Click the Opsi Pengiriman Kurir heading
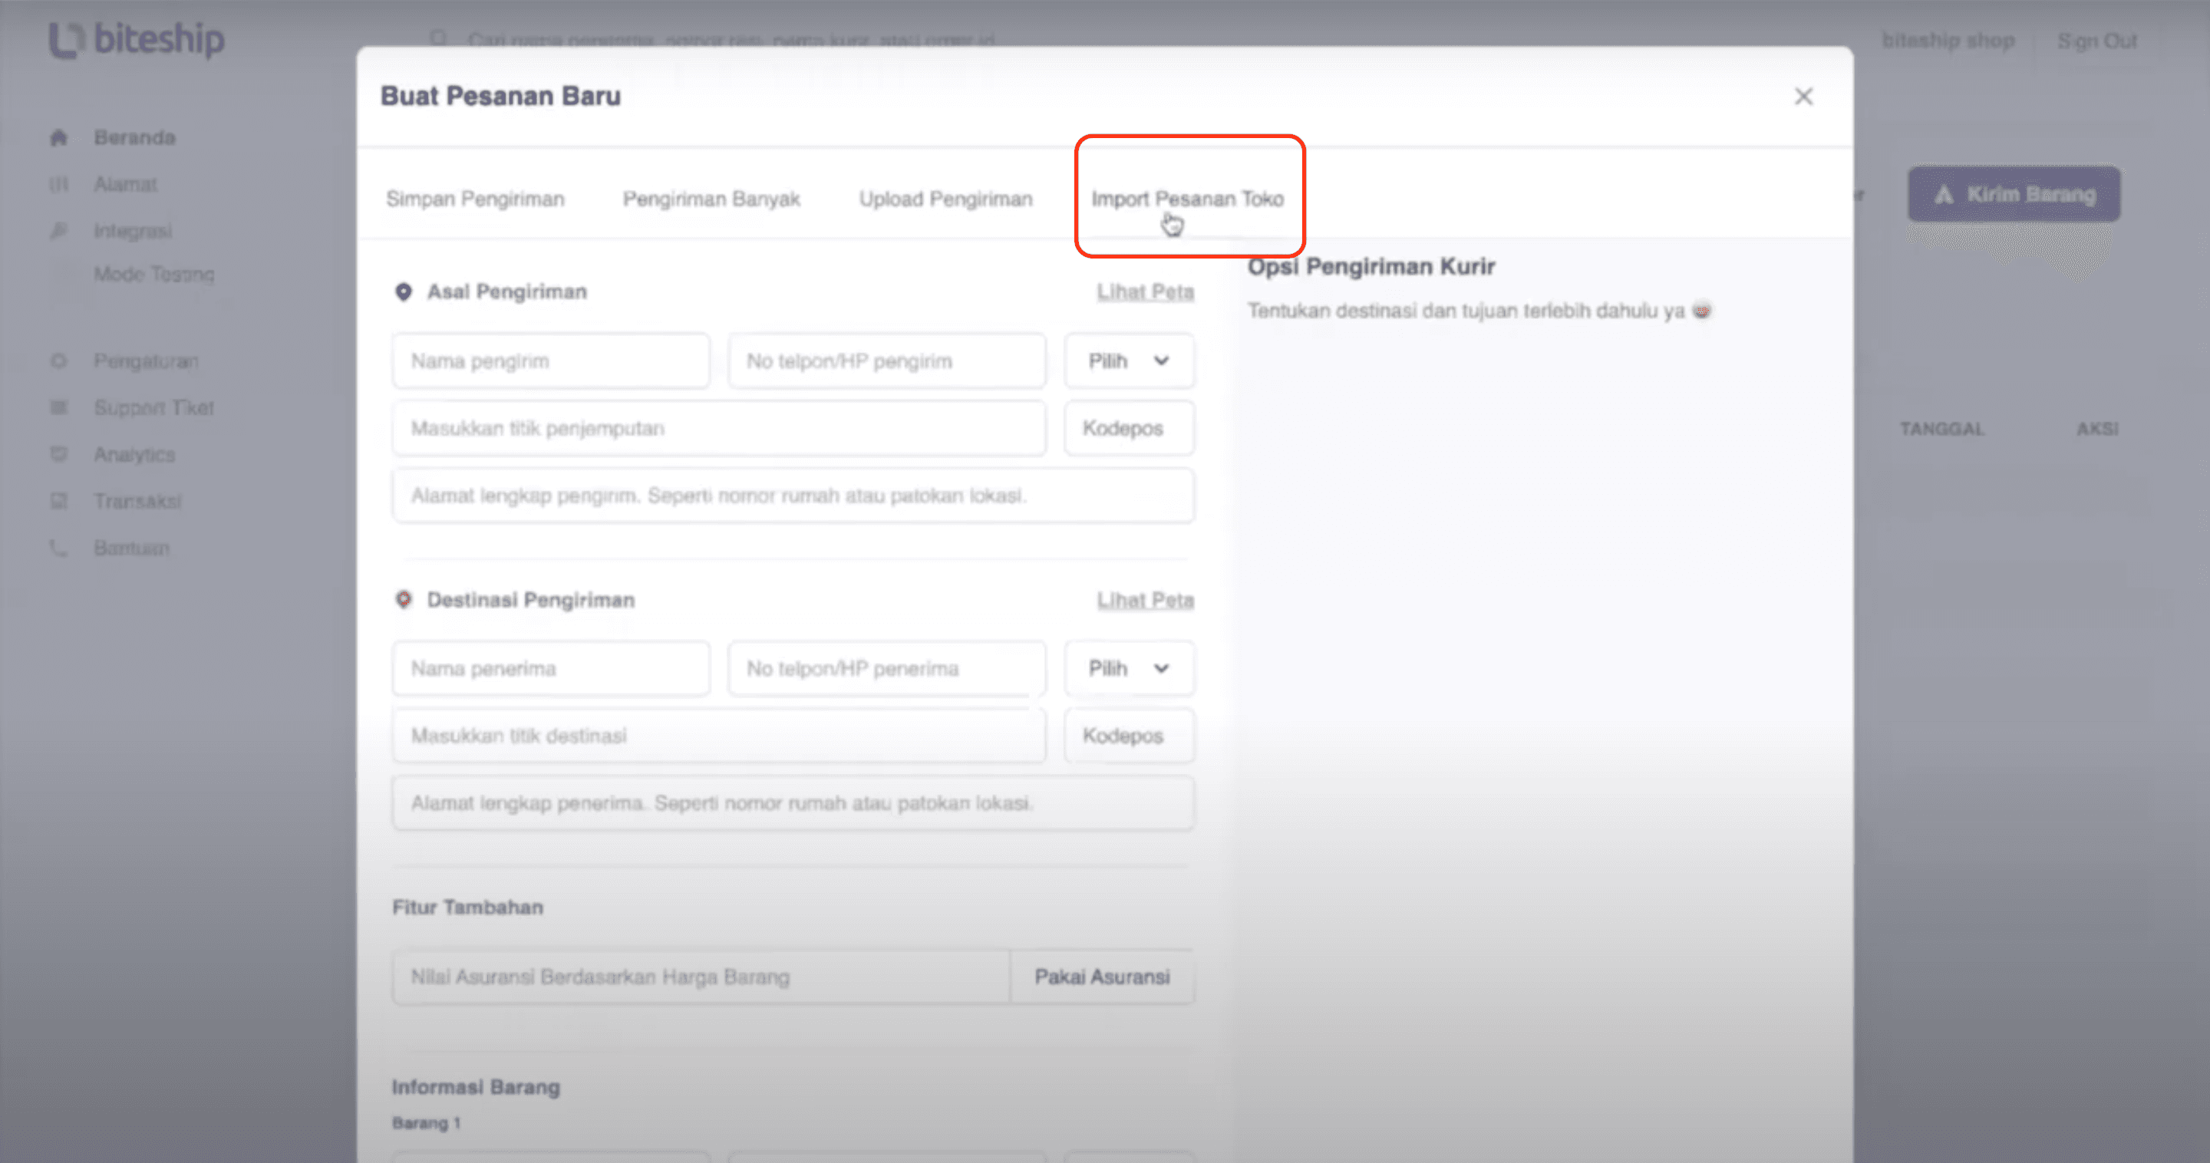Viewport: 2210px width, 1163px height. pos(1371,267)
